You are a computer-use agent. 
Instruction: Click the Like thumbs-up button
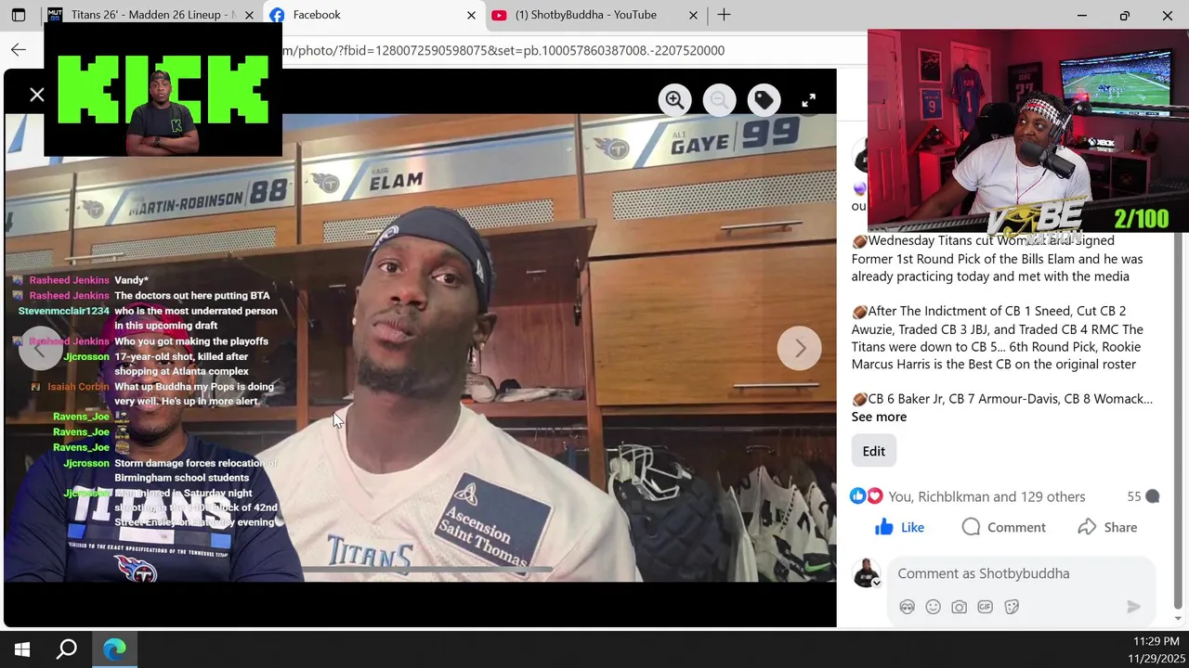coord(899,527)
